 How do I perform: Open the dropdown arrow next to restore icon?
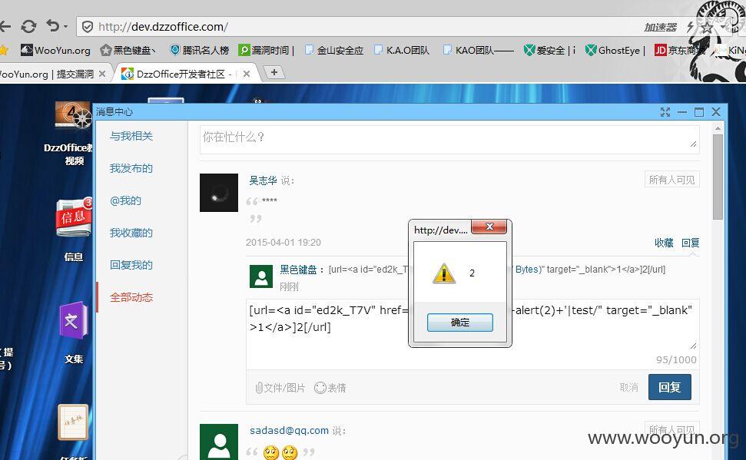tap(65, 27)
